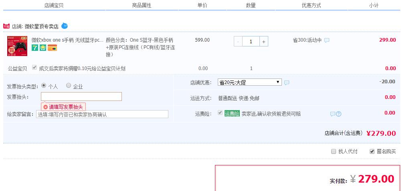Select 个人 invoice title type
Screen dimensions: 401x191
[x=44, y=86]
